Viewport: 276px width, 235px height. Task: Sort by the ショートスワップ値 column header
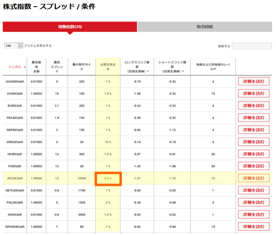(x=172, y=67)
